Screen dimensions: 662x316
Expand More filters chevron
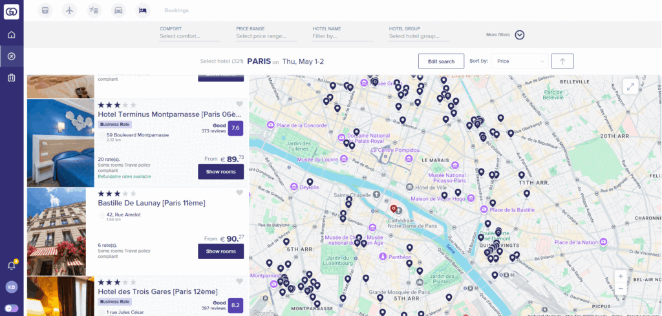tap(519, 36)
